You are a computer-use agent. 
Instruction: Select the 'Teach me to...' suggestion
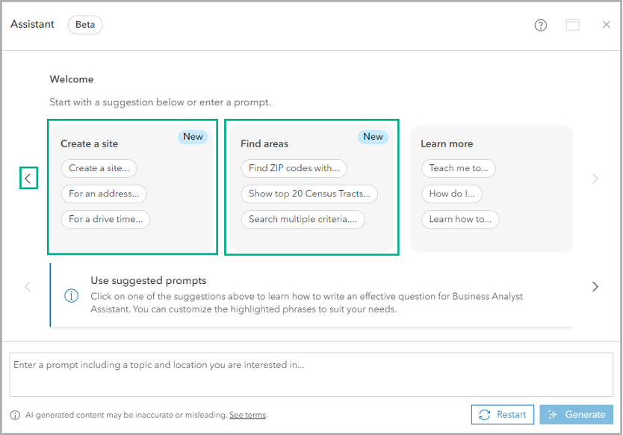(x=458, y=168)
